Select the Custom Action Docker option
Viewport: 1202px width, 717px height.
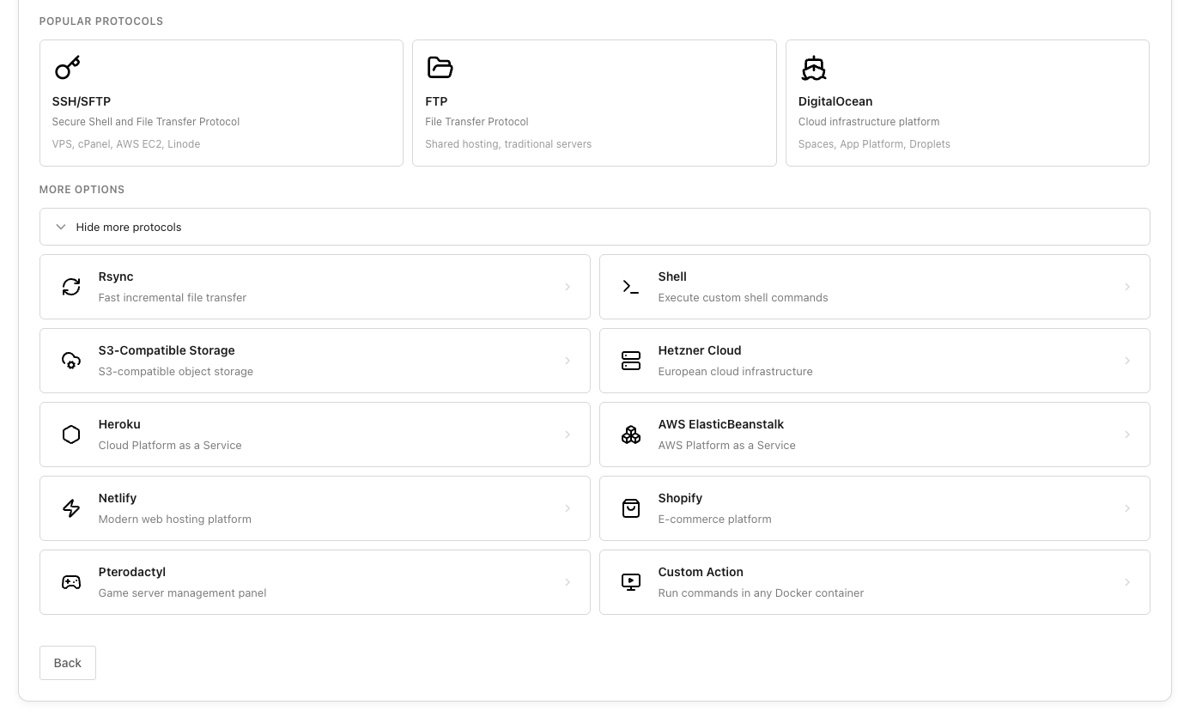tap(874, 581)
